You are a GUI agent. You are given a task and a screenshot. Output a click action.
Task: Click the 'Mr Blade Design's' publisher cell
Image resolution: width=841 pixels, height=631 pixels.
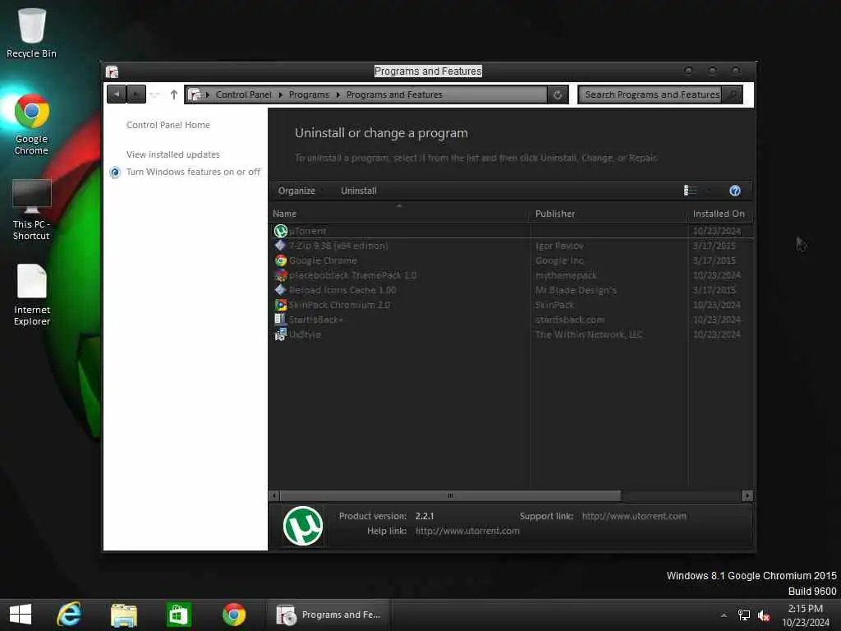576,290
